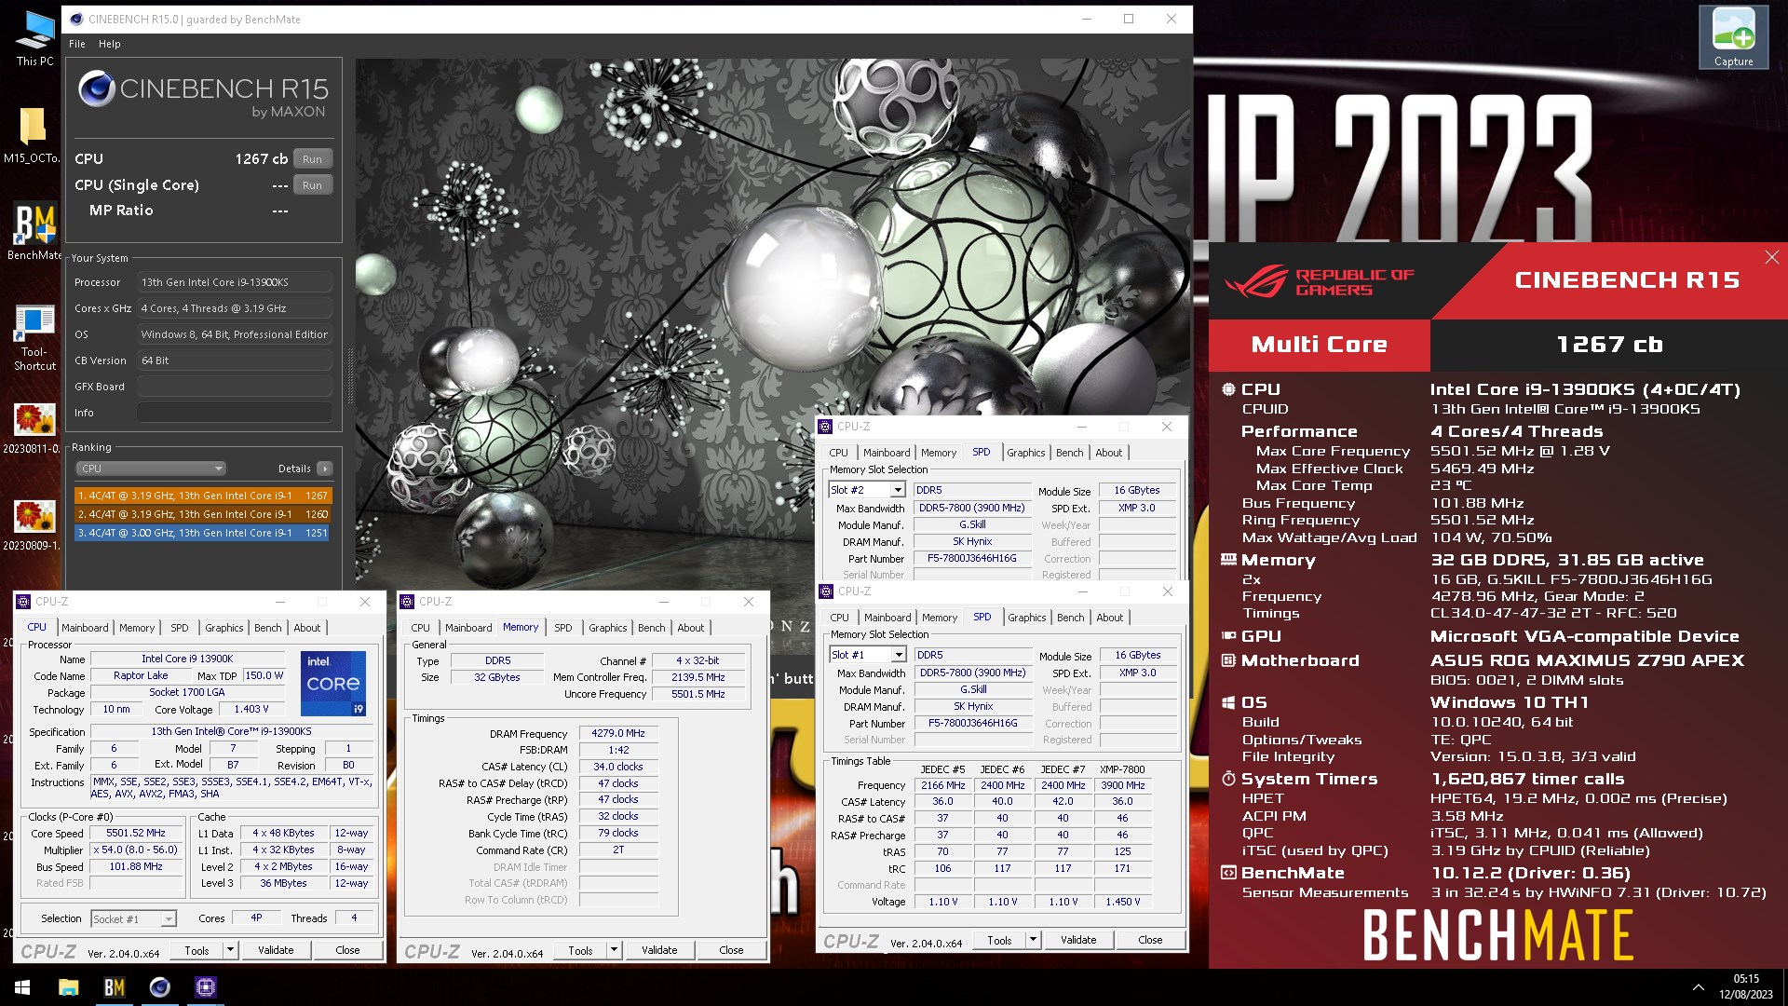Switch to Mainboard tab in CPU-Z CPU window

(x=85, y=628)
